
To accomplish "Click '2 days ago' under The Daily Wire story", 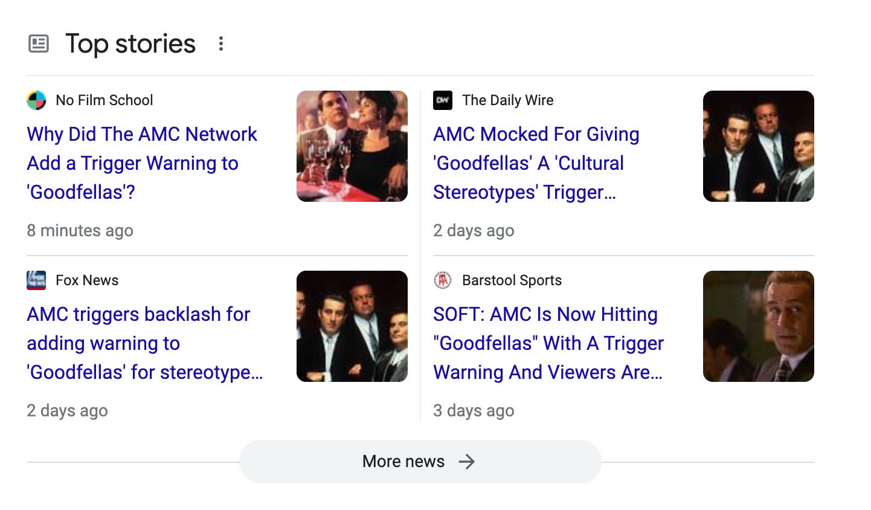I will [x=474, y=231].
